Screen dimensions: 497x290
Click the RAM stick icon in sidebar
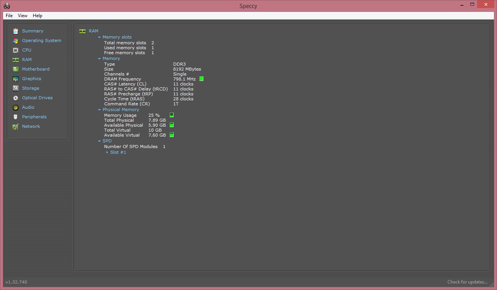coord(15,60)
